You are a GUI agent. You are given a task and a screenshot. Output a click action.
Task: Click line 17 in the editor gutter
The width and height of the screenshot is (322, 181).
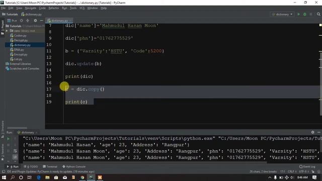coord(49,89)
